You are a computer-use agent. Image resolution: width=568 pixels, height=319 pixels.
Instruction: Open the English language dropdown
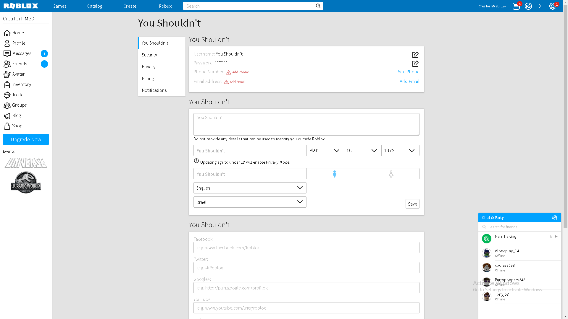click(x=250, y=188)
